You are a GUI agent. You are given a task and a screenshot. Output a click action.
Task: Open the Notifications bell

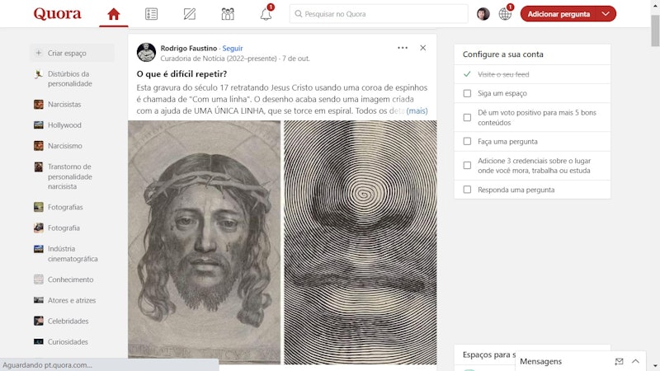[x=266, y=14]
